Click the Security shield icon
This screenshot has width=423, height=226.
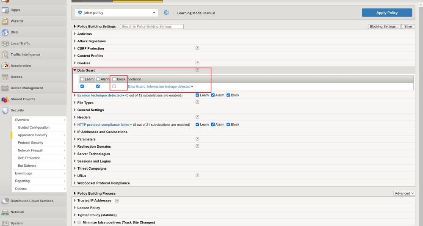5,110
